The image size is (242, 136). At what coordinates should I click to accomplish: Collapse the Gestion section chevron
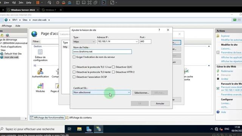coord(209,46)
